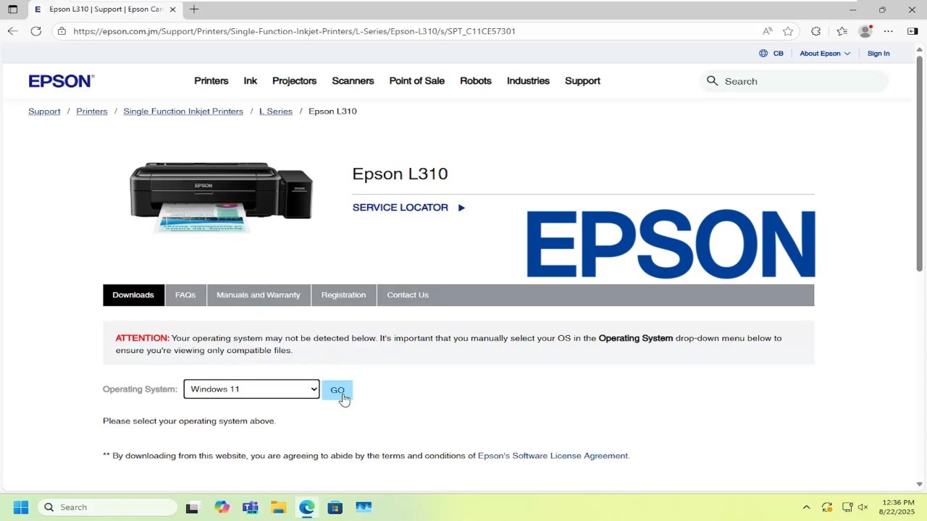Open Single Function Inkjet Printers breadcrumb

[x=183, y=111]
